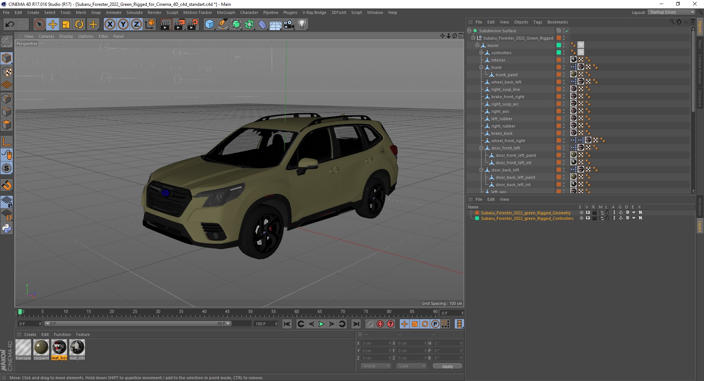The height and width of the screenshot is (381, 704).
Task: Select wheel_front_right in object tree
Action: 508,141
